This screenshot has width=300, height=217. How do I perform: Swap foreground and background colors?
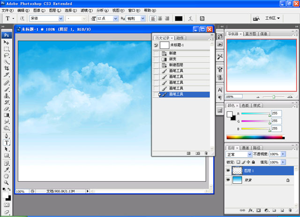pyautogui.click(x=9, y=189)
